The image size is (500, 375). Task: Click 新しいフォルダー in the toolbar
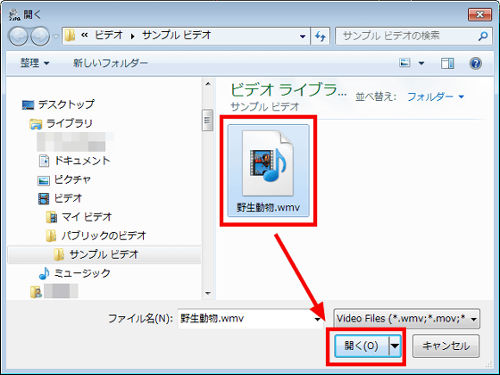pyautogui.click(x=111, y=62)
